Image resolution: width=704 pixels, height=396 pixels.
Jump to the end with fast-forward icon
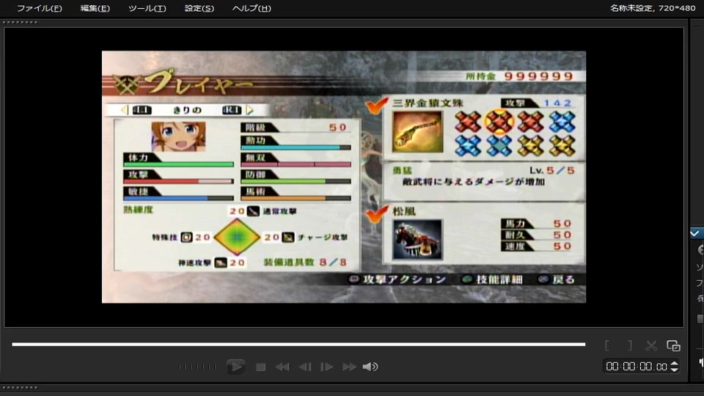point(349,367)
